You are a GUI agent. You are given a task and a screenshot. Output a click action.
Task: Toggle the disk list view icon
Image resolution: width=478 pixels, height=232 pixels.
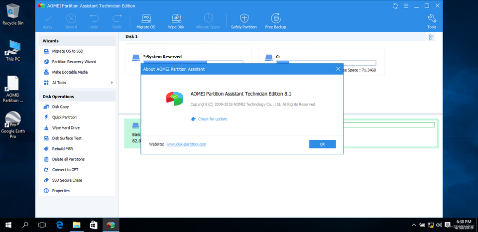click(431, 37)
